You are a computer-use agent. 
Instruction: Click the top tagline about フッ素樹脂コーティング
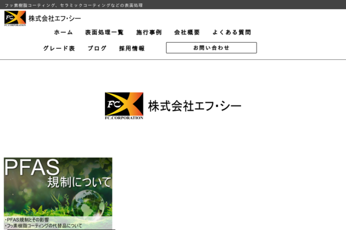pos(74,5)
